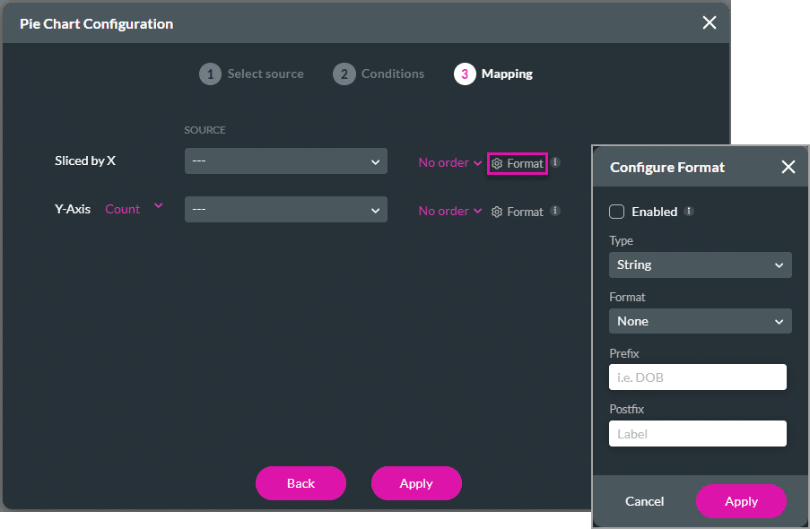
Task: Click inside the Prefix input field
Action: click(x=698, y=377)
